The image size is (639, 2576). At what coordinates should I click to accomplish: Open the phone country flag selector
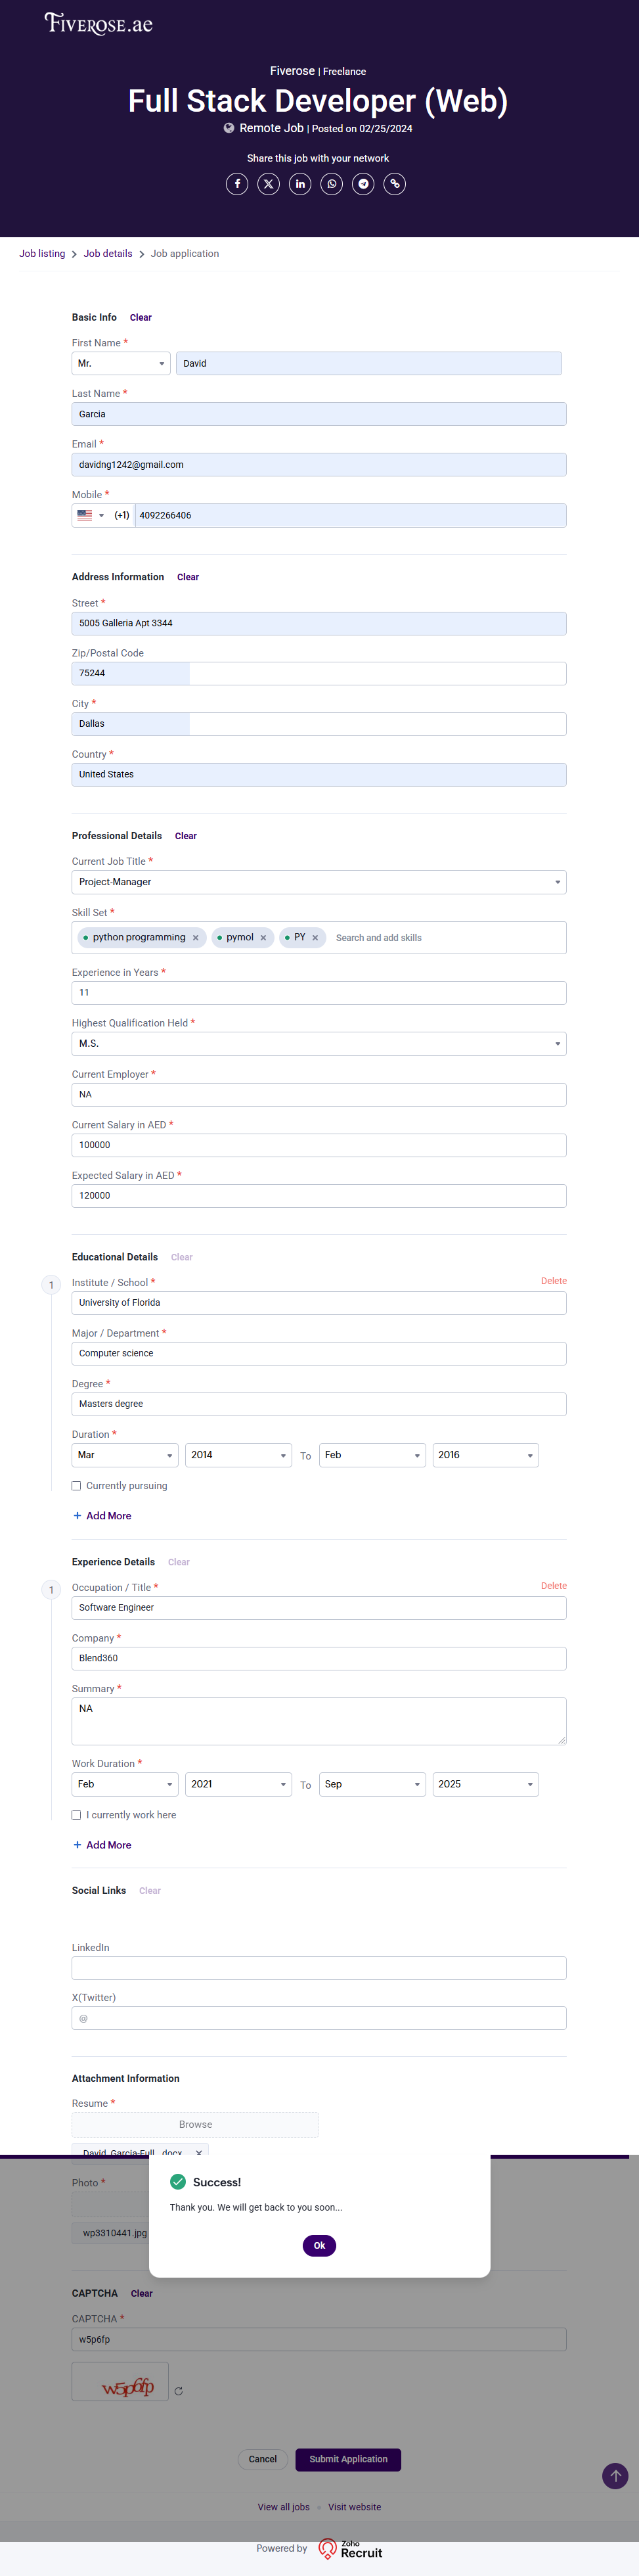click(90, 516)
